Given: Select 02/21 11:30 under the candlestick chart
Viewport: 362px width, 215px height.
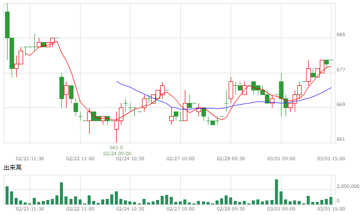Looking at the screenshot, I should click(x=30, y=159).
